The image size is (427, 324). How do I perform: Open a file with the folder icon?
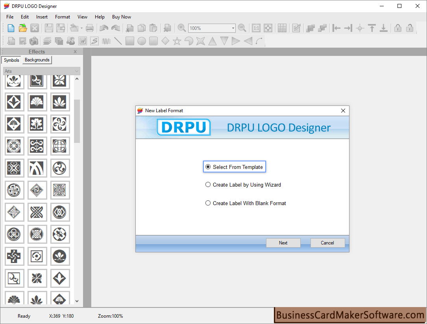[23, 28]
